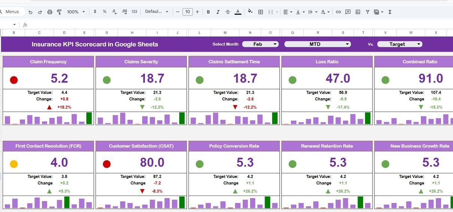Toggle bold formatting

click(208, 12)
